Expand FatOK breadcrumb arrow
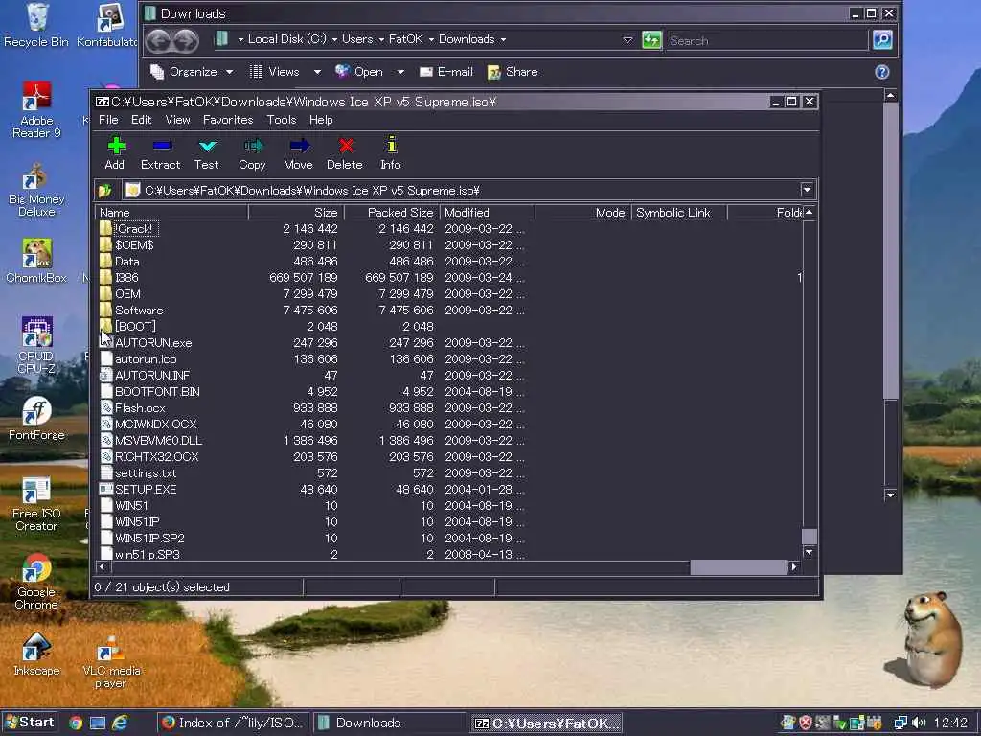 point(431,40)
